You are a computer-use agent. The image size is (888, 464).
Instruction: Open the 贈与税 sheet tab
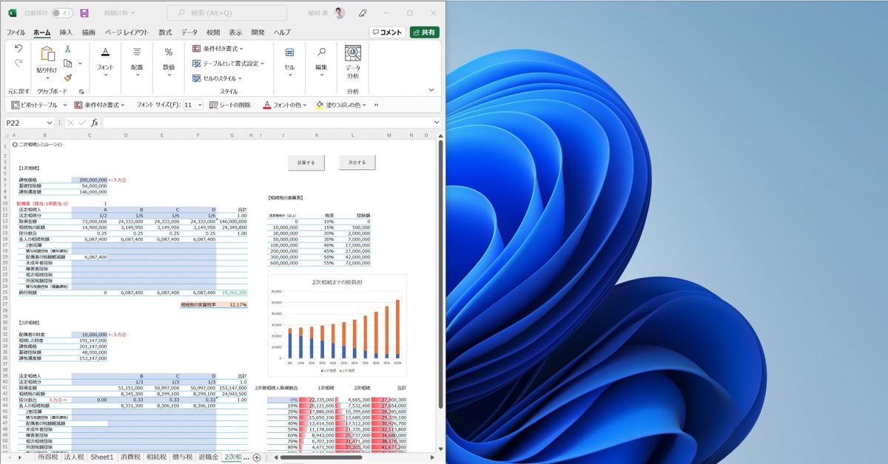[182, 458]
